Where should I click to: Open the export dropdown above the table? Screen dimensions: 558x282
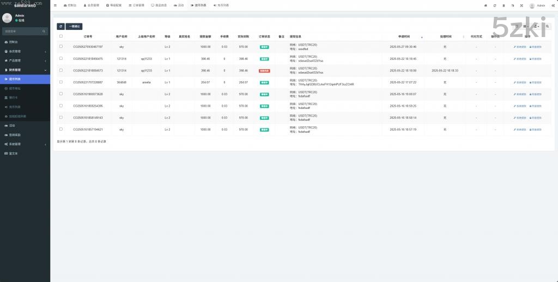(537, 26)
